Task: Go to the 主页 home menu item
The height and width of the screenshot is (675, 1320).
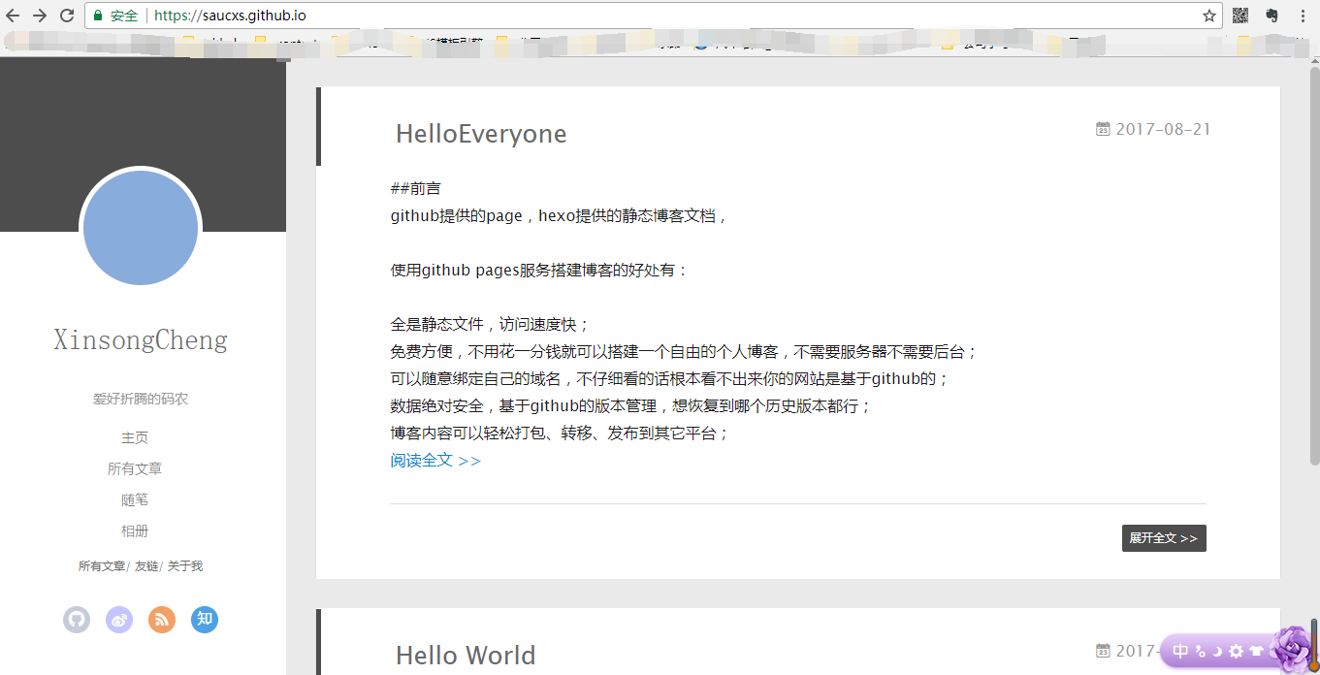Action: [x=135, y=437]
